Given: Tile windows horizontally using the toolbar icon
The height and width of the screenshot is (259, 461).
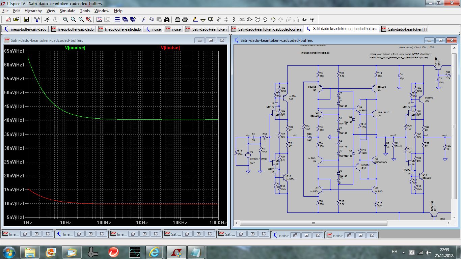Looking at the screenshot, I should click(x=117, y=19).
